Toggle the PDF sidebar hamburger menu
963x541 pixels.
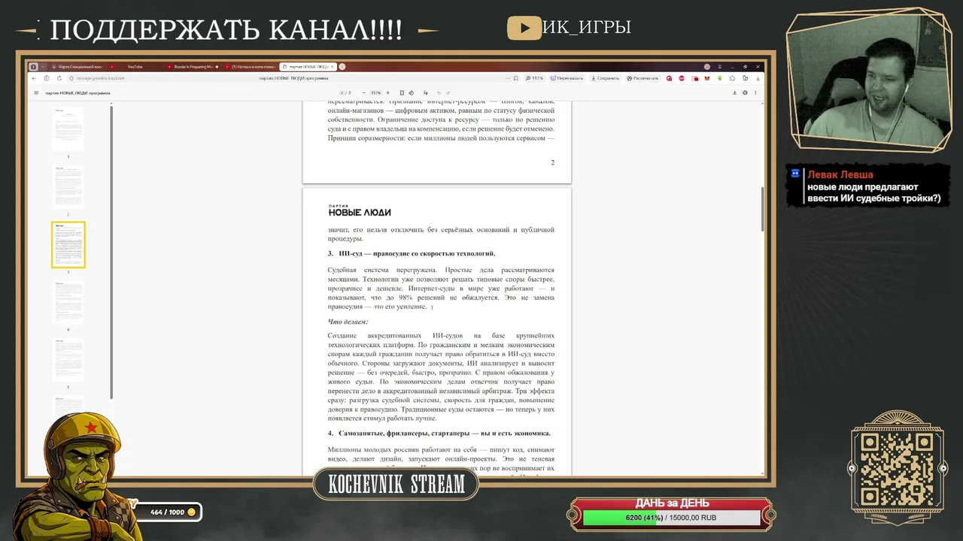(36, 93)
